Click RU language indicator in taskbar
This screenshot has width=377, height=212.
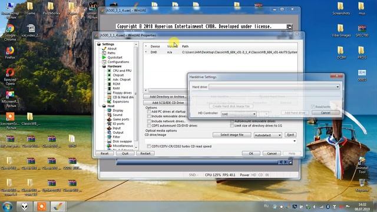click(266, 206)
